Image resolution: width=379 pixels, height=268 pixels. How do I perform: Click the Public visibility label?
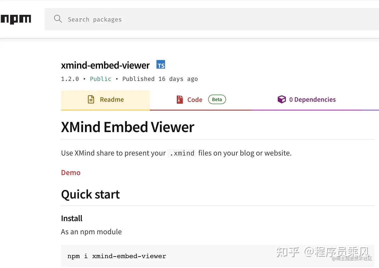[x=100, y=79]
